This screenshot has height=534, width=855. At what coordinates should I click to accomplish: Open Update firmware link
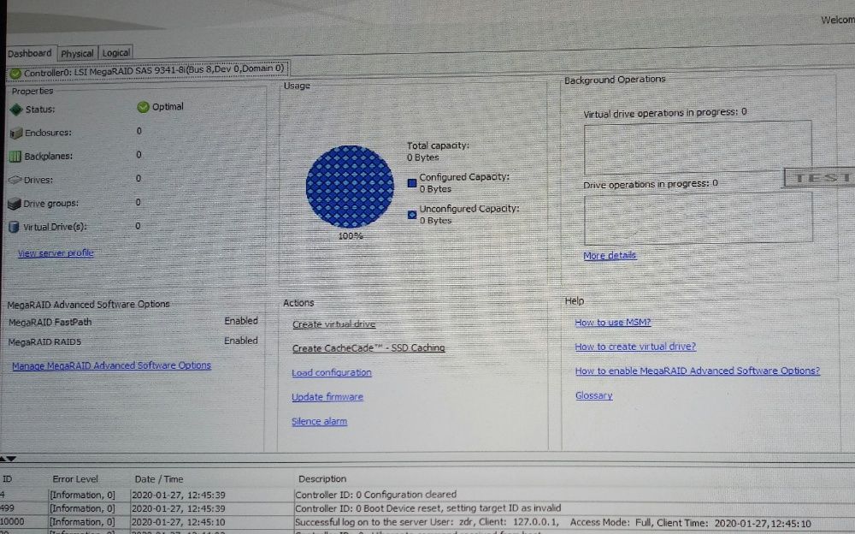(327, 397)
